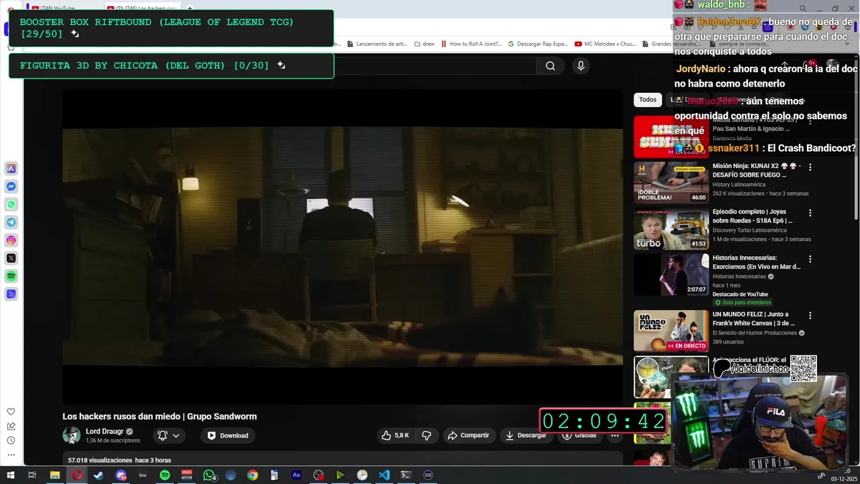Dislike the video with thumbs down
This screenshot has width=860, height=484.
[427, 436]
